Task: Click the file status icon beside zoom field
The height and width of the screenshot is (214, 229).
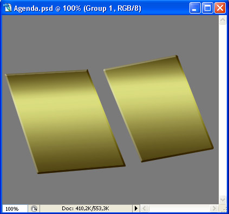Action: [x=34, y=209]
